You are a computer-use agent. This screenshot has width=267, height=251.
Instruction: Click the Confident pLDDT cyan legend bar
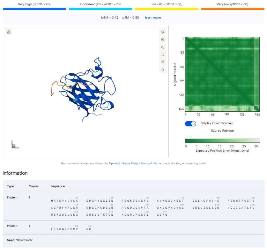101,9
